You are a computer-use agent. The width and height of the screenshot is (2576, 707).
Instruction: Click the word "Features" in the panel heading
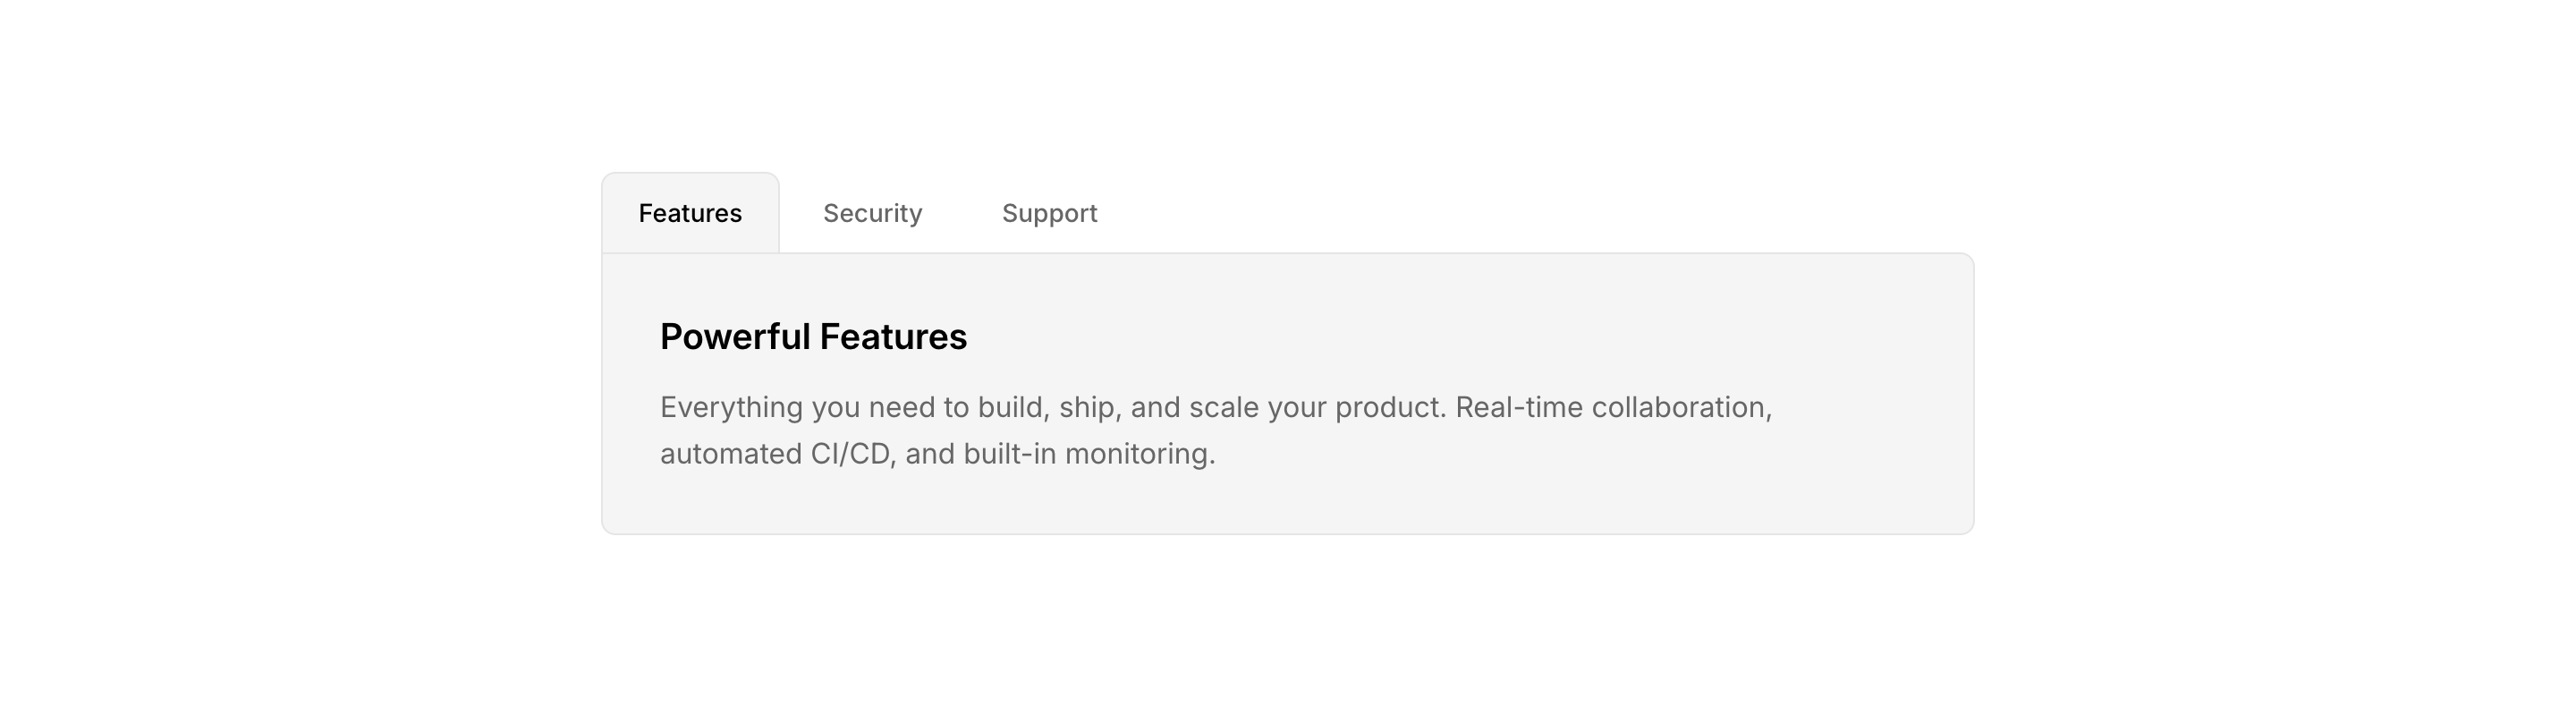[x=893, y=337]
